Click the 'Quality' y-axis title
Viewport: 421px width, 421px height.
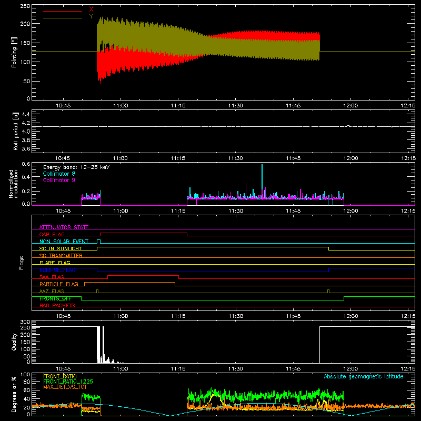[14, 342]
